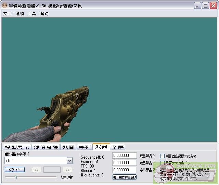Click the next frame >> button
This screenshot has width=219, height=185.
tap(67, 170)
